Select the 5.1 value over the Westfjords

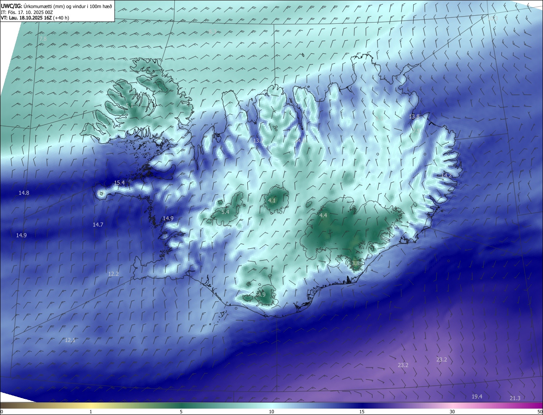point(129,105)
